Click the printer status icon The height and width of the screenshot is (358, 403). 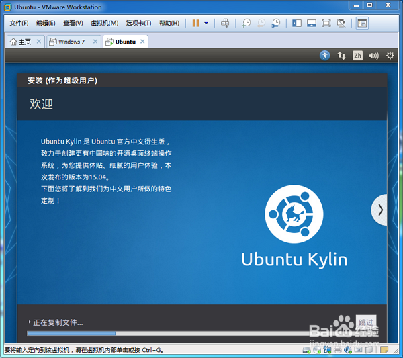click(337, 350)
